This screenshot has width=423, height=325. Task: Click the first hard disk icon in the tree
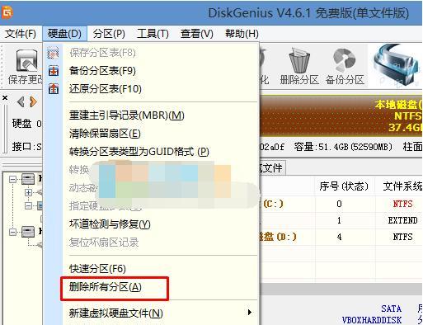[28, 179]
